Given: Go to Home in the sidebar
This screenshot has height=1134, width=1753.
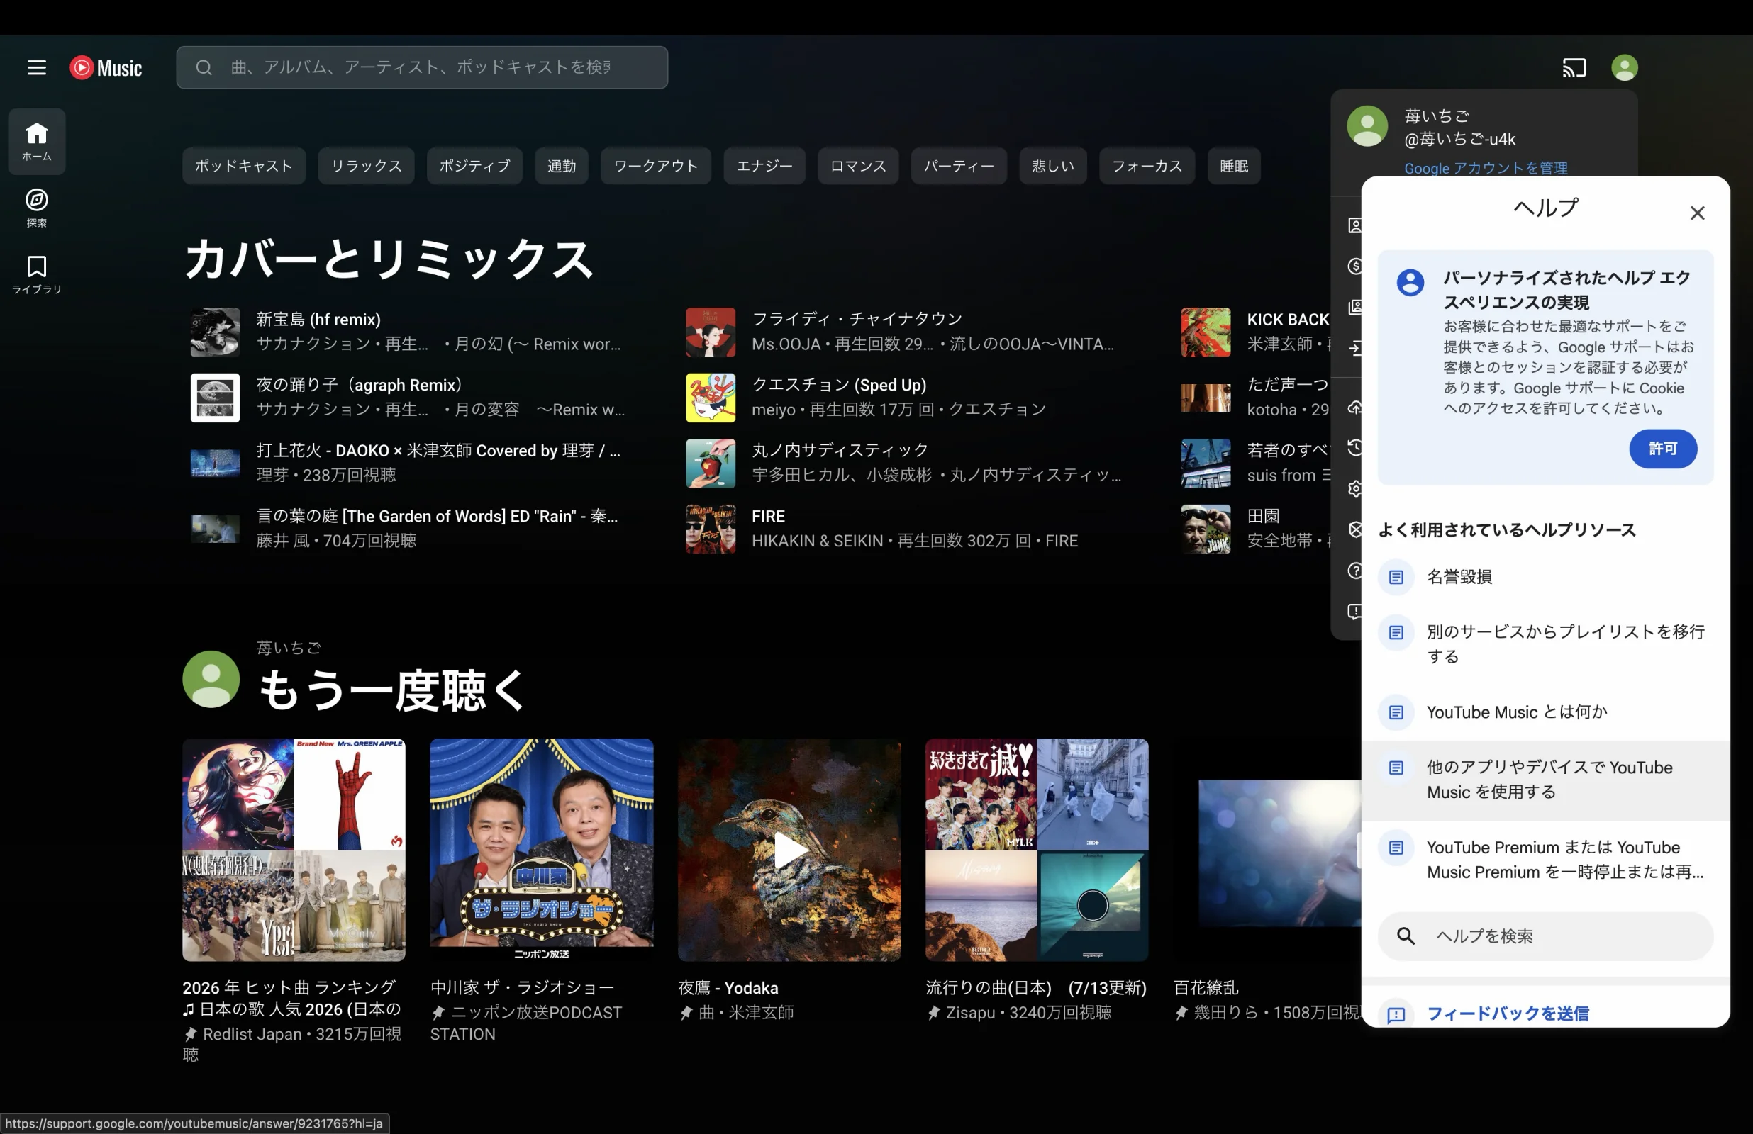Looking at the screenshot, I should click(37, 141).
